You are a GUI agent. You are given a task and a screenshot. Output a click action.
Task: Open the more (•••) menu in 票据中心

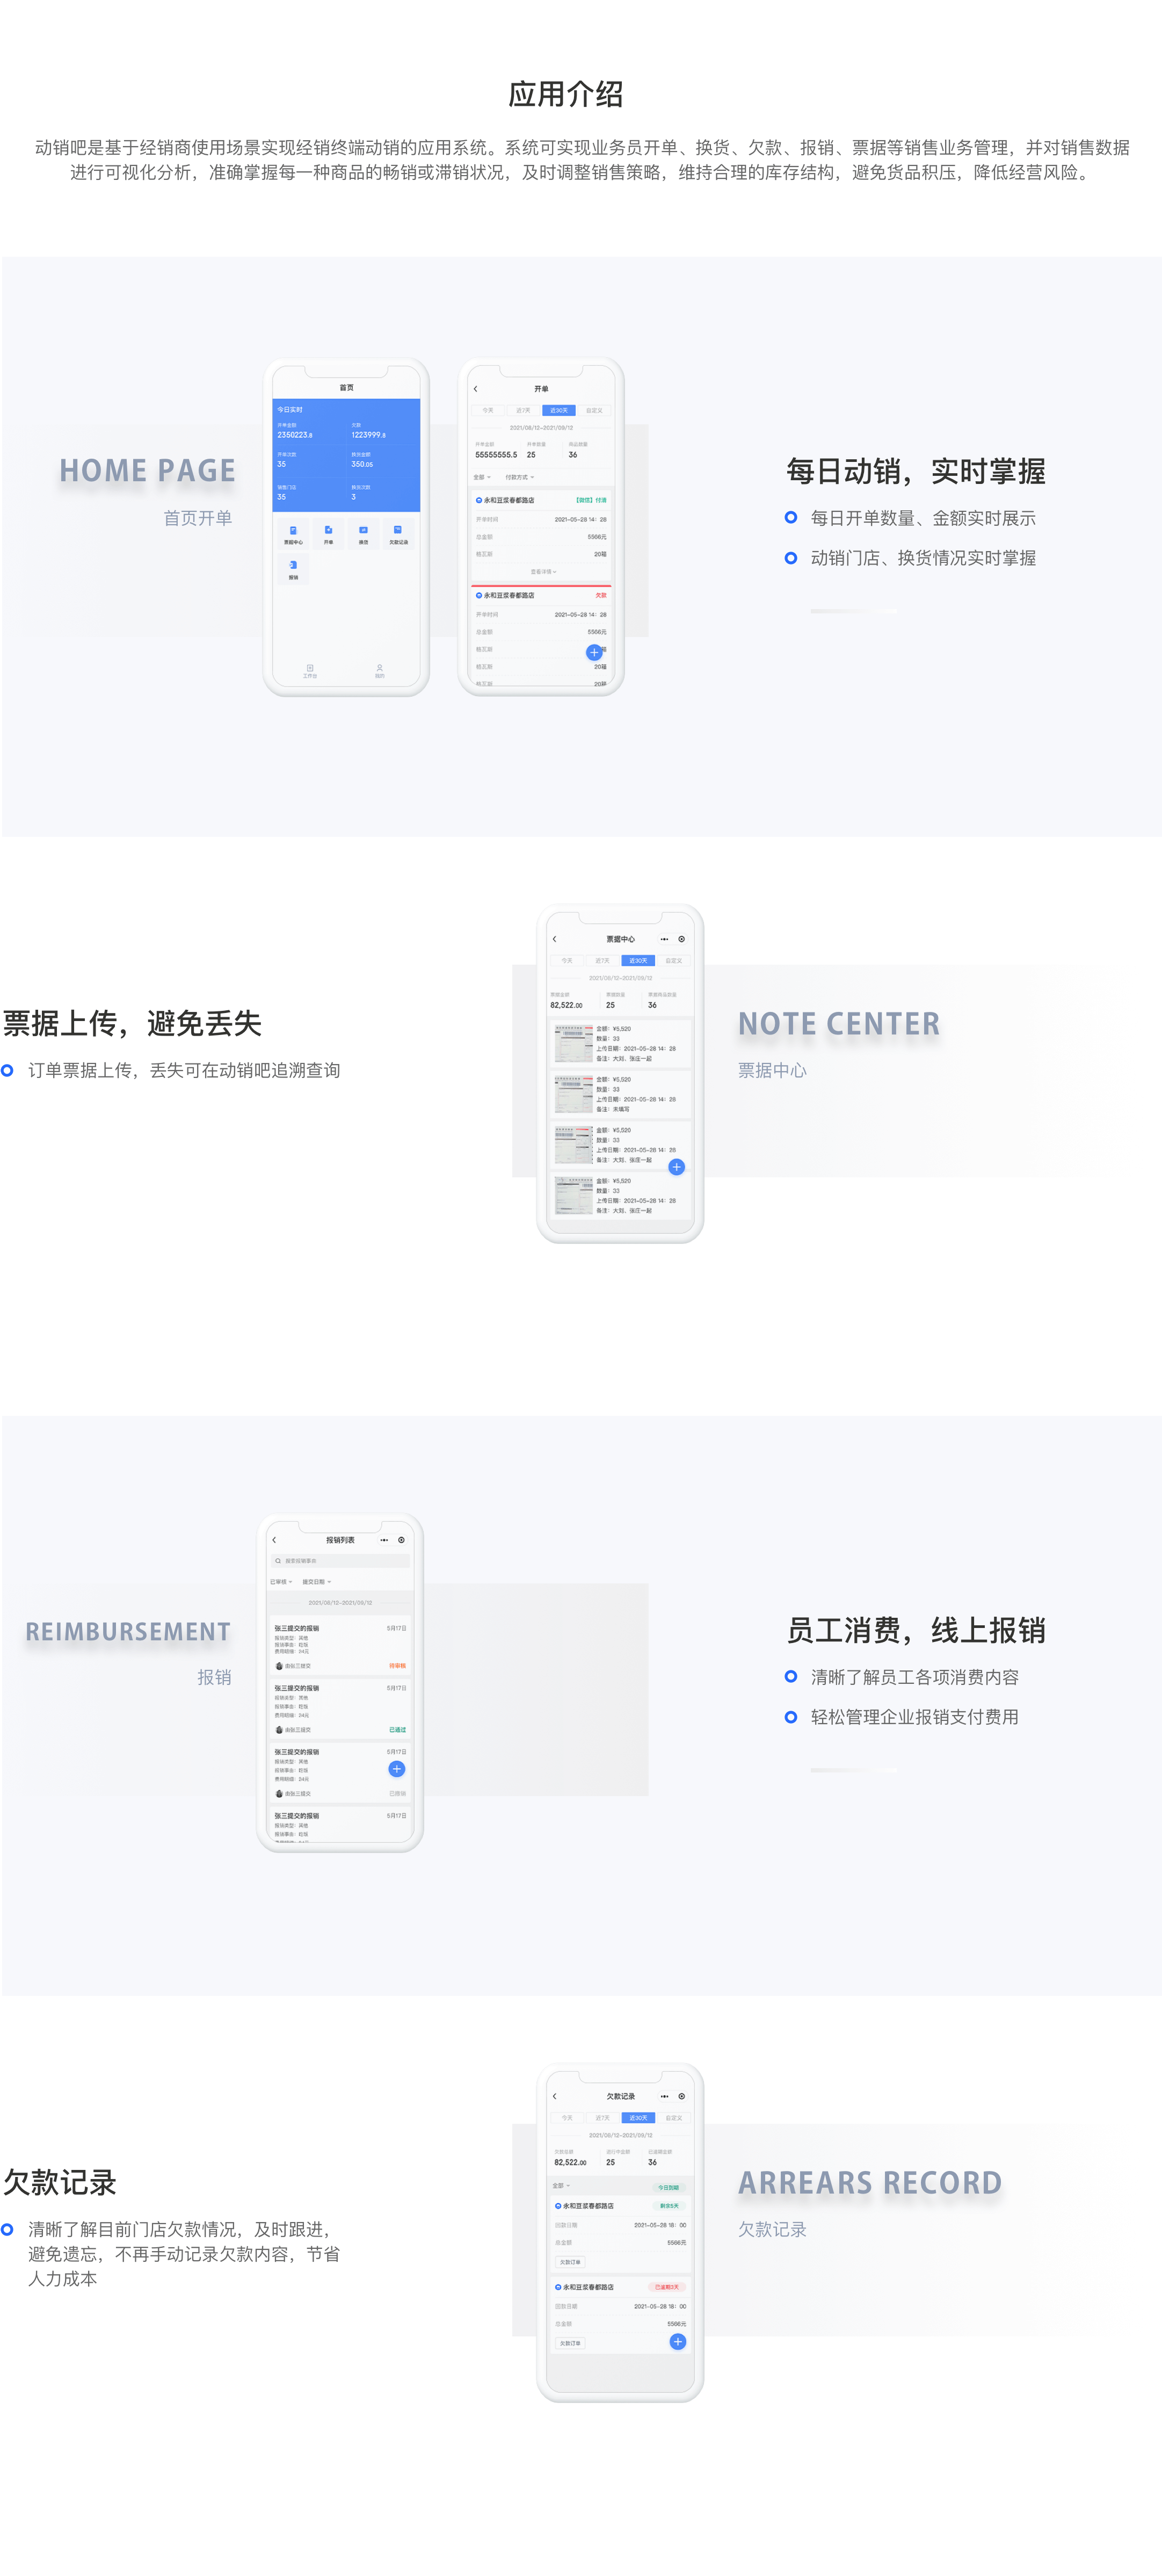(x=664, y=939)
